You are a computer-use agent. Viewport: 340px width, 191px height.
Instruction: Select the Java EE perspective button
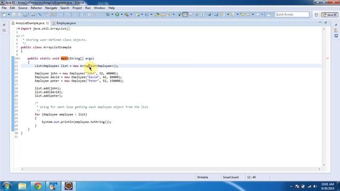pyautogui.click(x=330, y=14)
